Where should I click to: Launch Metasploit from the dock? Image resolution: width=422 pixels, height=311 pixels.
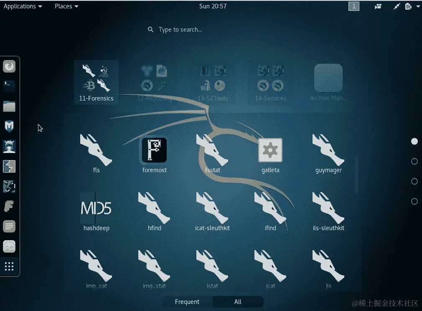tap(9, 126)
